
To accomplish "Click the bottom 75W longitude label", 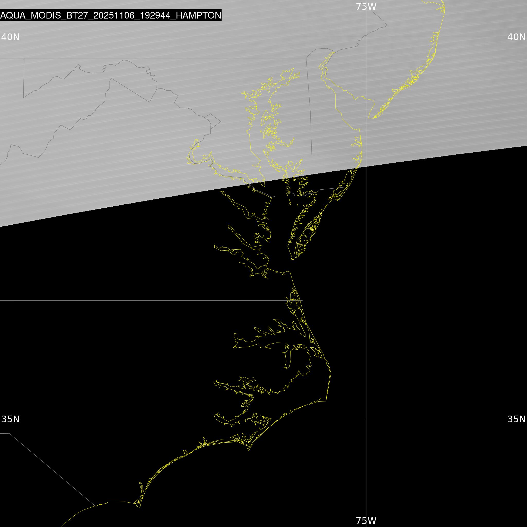I will (x=366, y=521).
